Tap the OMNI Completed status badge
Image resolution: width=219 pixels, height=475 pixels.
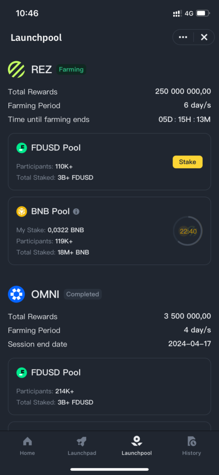click(82, 294)
